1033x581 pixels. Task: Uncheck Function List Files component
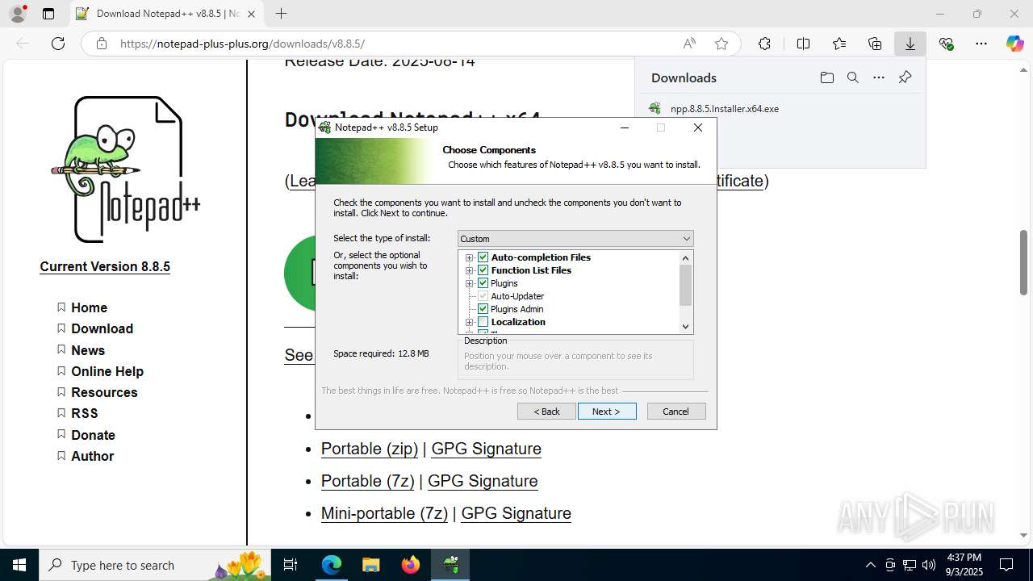[x=483, y=270]
